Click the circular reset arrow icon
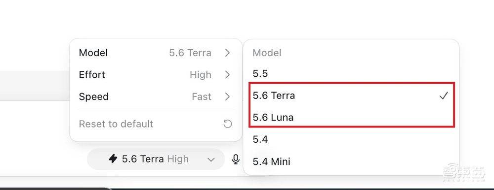 tap(227, 124)
